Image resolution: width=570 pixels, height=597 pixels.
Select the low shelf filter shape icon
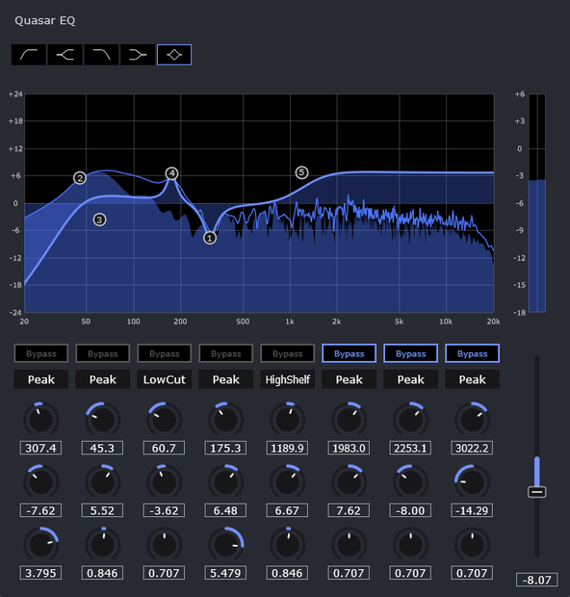(x=65, y=55)
